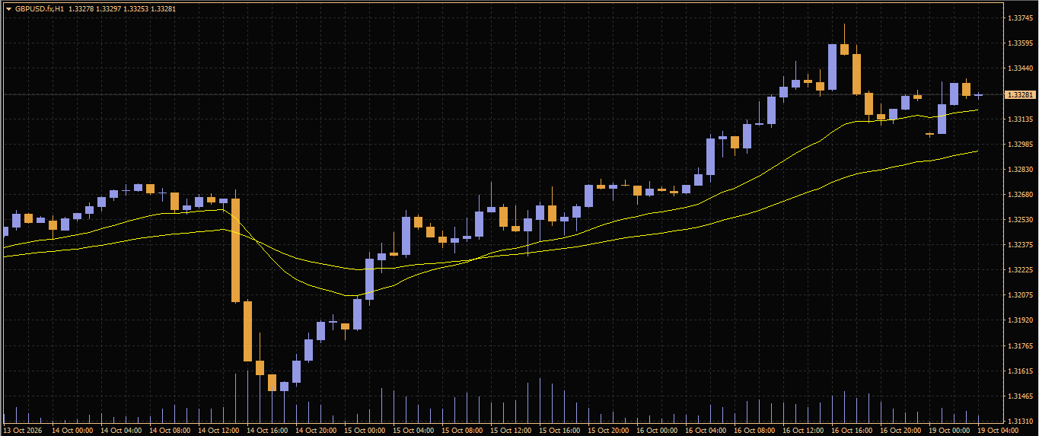Click the 14 Oct 16:00 time label
This screenshot has width=1039, height=436.
click(267, 431)
